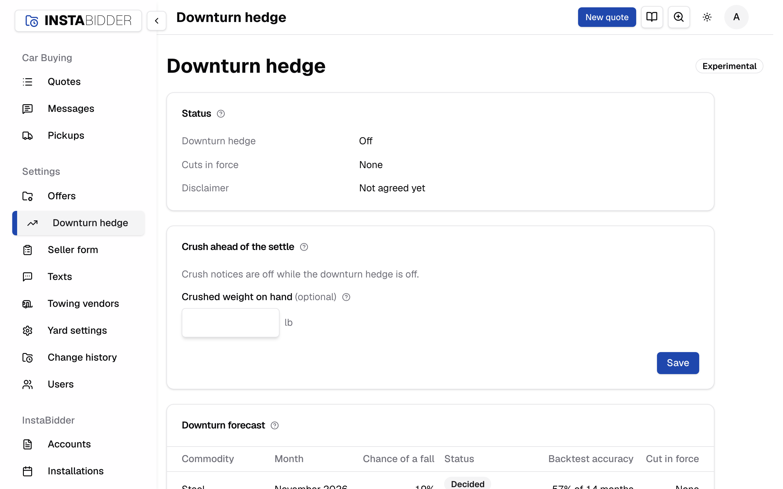Open Installations
Viewport: 783px width, 489px height.
point(76,471)
